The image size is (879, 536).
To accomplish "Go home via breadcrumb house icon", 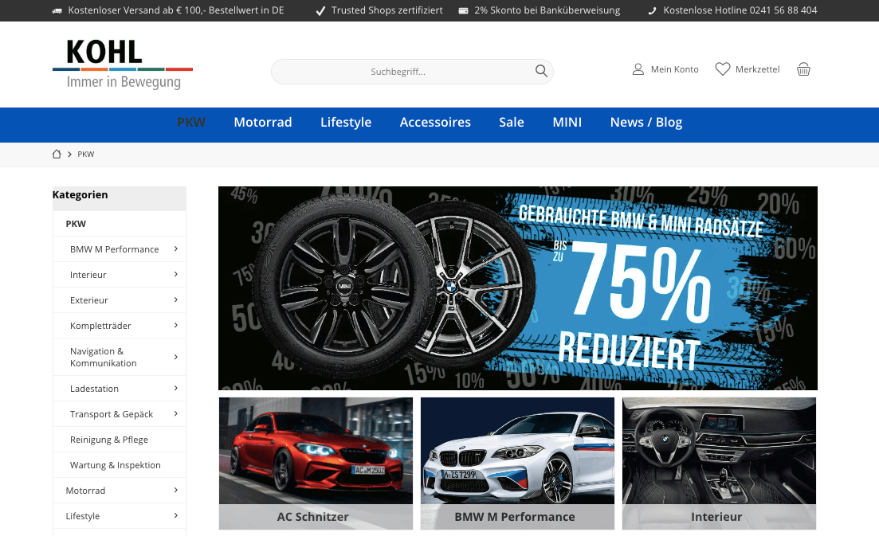I will pos(57,154).
